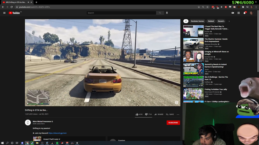Viewport: 259px width, 145px height.
Task: Open Task View on taskbar
Action: [17, 143]
